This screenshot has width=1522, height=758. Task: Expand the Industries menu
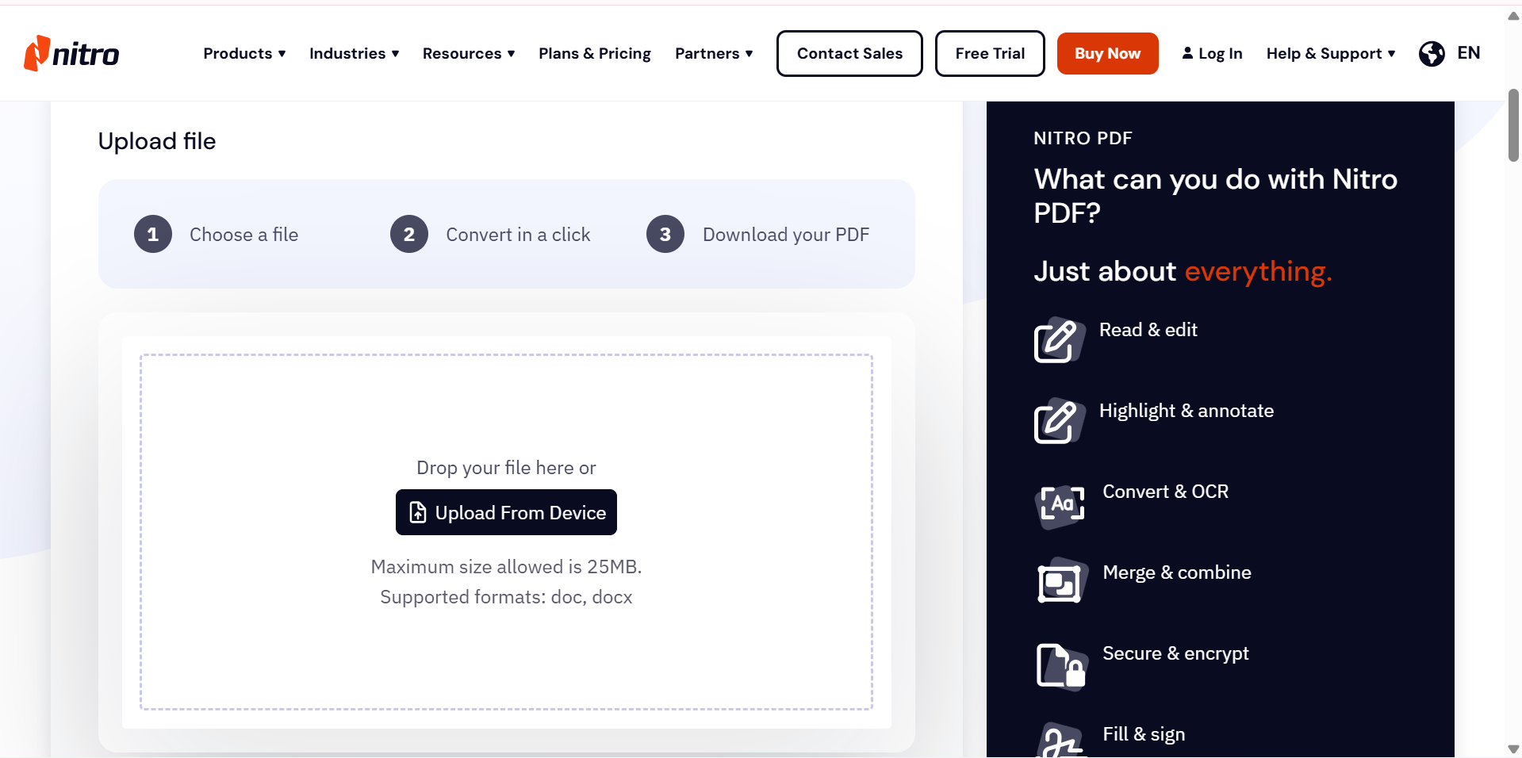[354, 53]
